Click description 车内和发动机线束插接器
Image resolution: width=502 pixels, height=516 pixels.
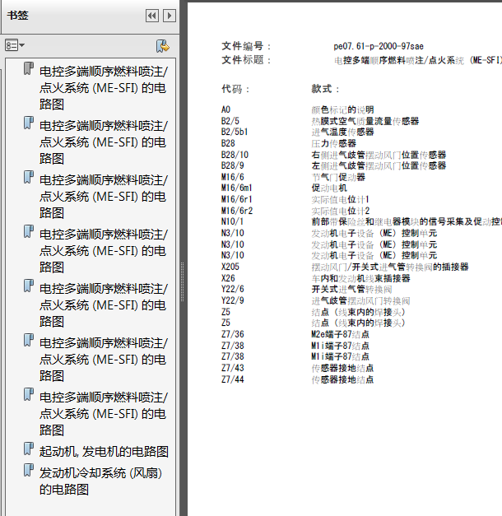coord(360,278)
